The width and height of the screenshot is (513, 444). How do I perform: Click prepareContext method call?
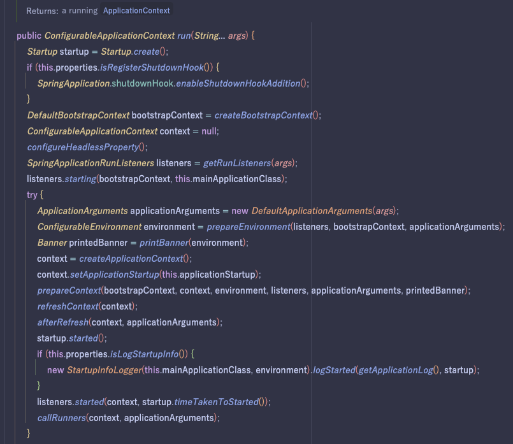[69, 290]
